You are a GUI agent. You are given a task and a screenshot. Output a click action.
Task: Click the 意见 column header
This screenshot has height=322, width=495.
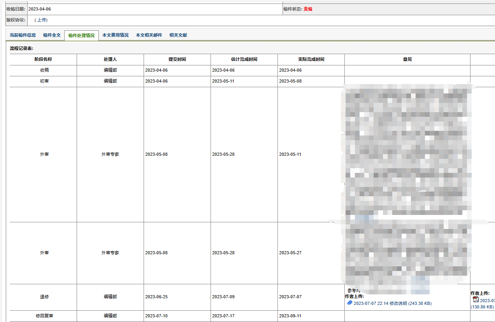(x=407, y=60)
